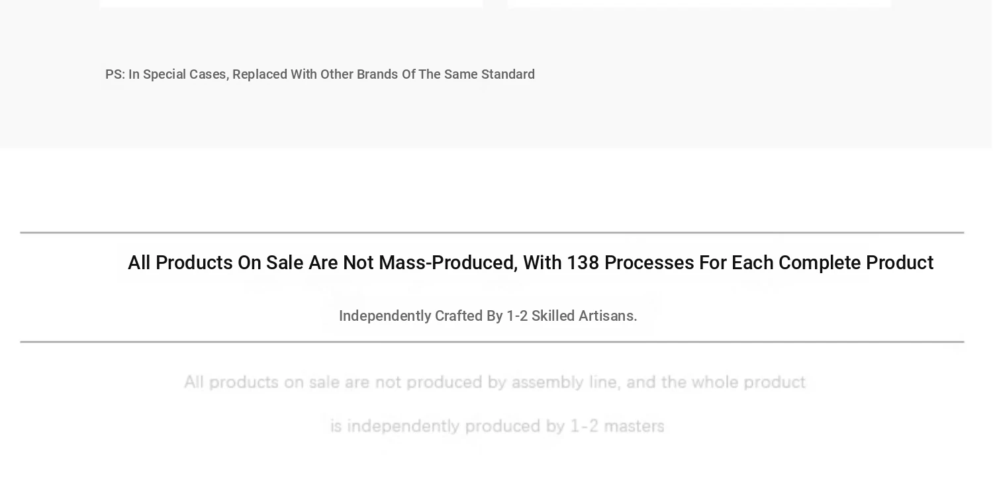Click the divider line below the artisans subtitle

(492, 342)
